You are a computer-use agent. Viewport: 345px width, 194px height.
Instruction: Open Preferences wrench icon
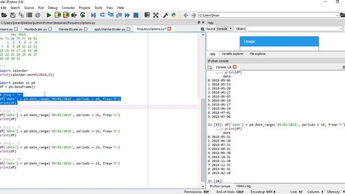pos(165,15)
